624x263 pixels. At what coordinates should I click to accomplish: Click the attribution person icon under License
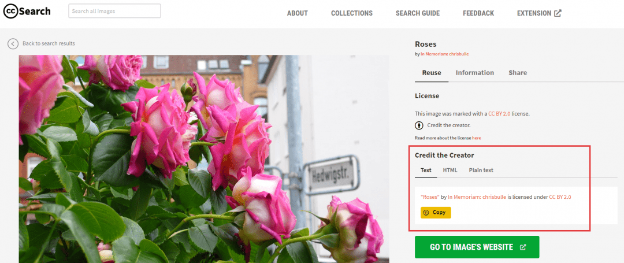[419, 125]
